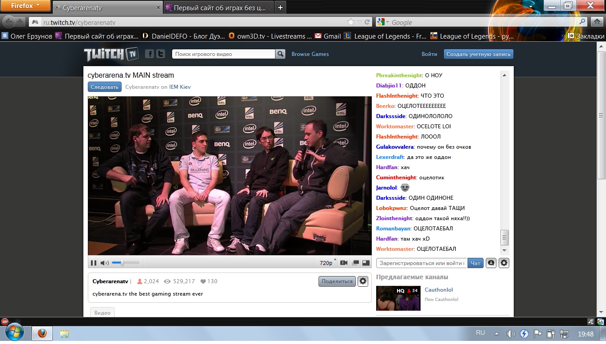Open Twitch's Twitter page icon
The height and width of the screenshot is (344, 606).
click(x=161, y=54)
